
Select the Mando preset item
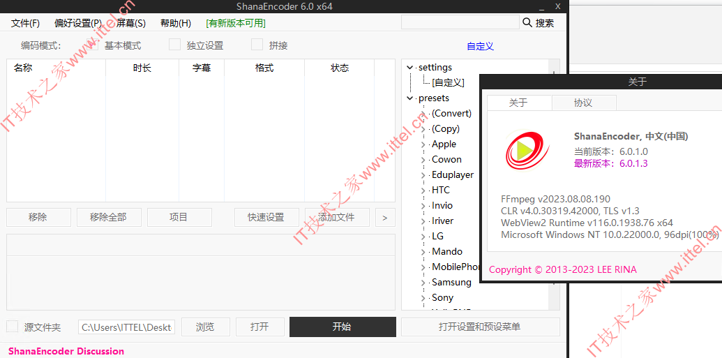[447, 251]
